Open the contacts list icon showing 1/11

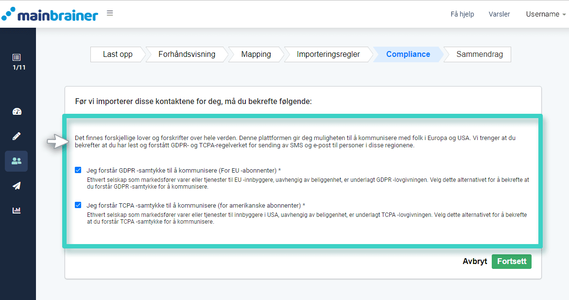coord(17,59)
